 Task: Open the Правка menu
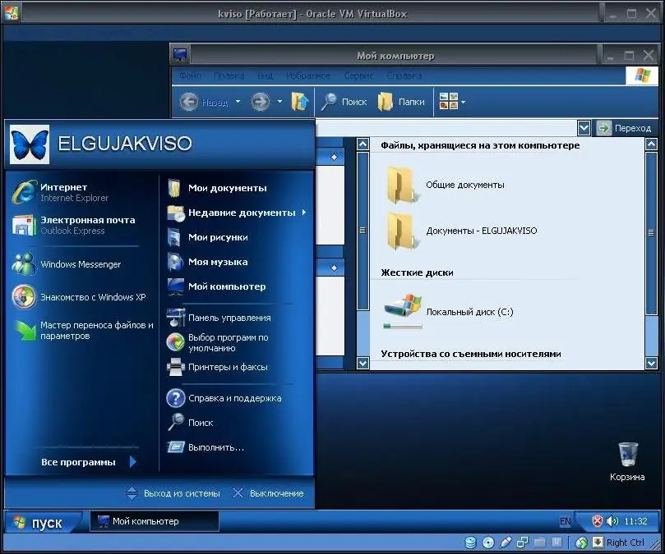pos(229,76)
